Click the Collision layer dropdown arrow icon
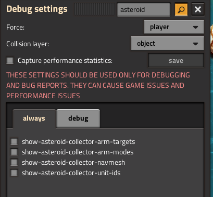Screen dimensions: 213x197 195,44
